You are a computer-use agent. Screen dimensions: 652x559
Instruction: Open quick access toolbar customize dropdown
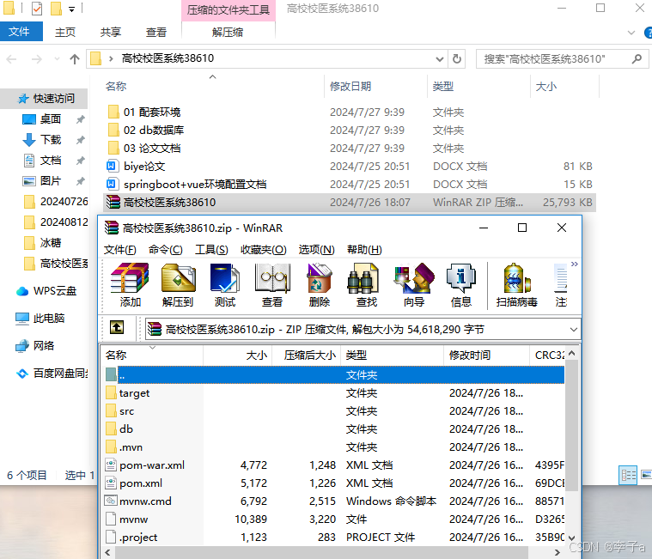(71, 9)
